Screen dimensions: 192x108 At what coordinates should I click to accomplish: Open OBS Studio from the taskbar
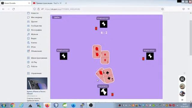tap(91, 105)
